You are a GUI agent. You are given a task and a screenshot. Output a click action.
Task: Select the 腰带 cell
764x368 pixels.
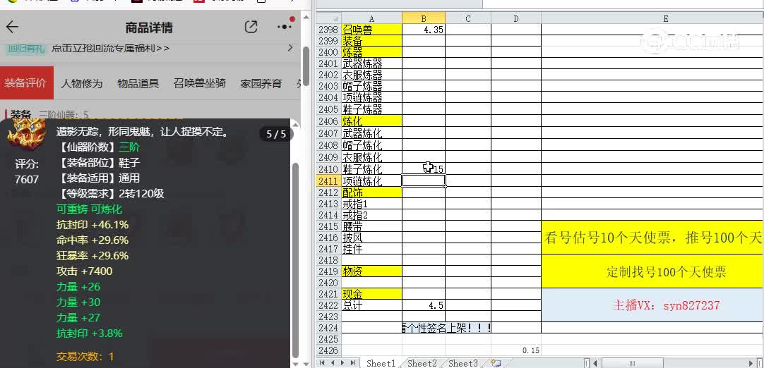[372, 226]
